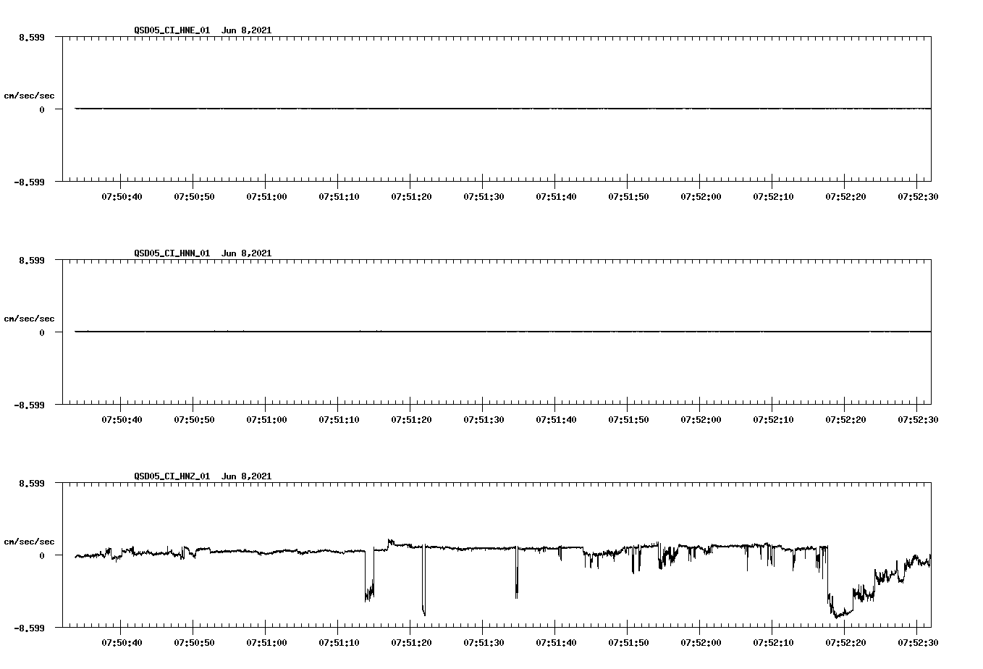This screenshot has width=983, height=669.
Task: Click the 07:51:20 time label under HNZ plot
Action: (x=411, y=642)
